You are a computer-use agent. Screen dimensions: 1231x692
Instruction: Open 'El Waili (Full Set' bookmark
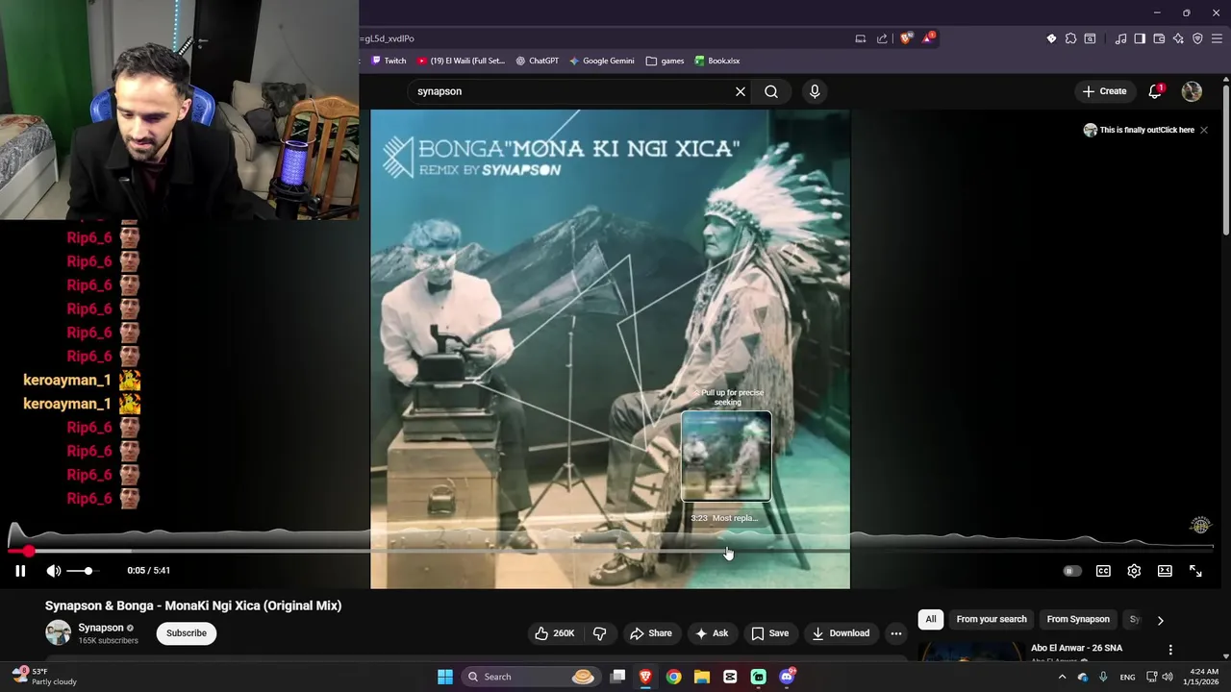tap(461, 61)
